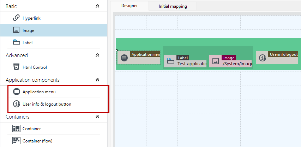Select the Hyperlink toolbox item text
The height and width of the screenshot is (147, 301).
(31, 18)
